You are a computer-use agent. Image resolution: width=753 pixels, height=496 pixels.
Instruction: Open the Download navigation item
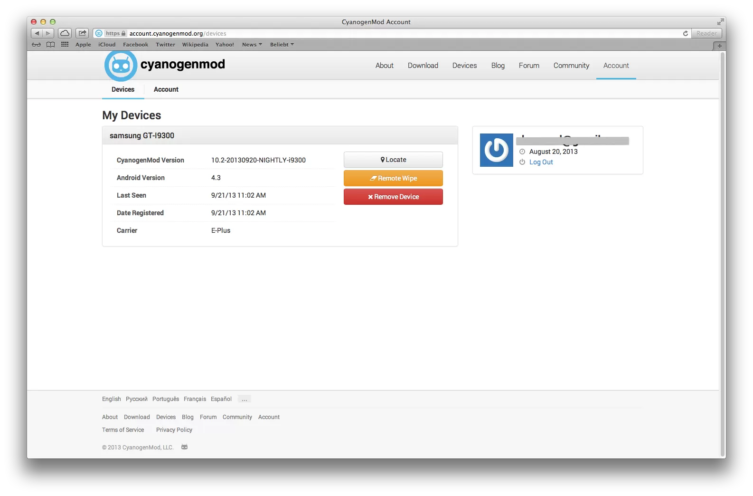click(423, 66)
